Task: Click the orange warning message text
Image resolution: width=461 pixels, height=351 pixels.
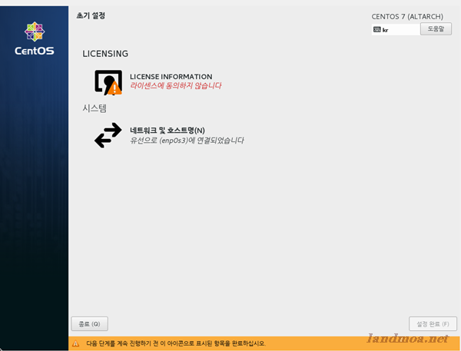Action: (176, 343)
